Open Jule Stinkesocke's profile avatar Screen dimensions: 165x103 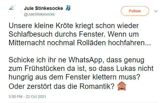click(x=15, y=11)
